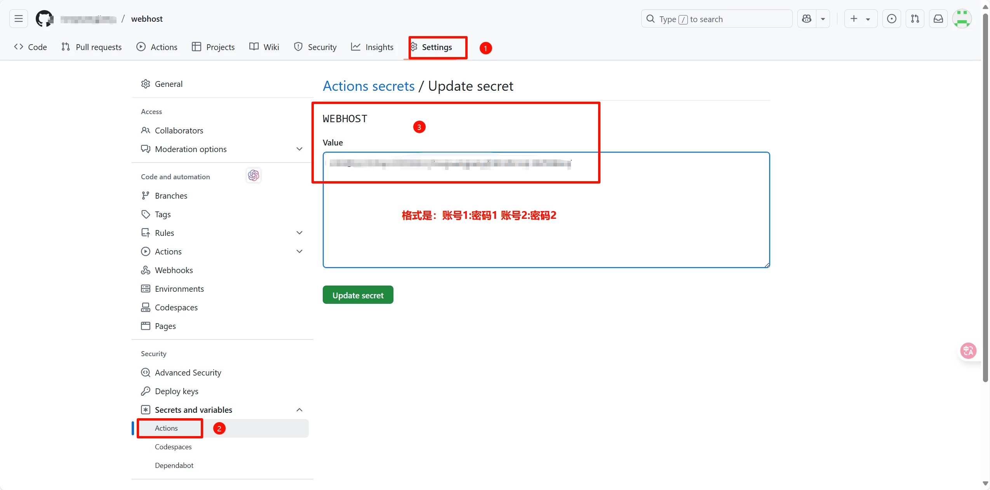Image resolution: width=990 pixels, height=490 pixels.
Task: Follow the Actions secrets breadcrumb link
Action: click(369, 86)
